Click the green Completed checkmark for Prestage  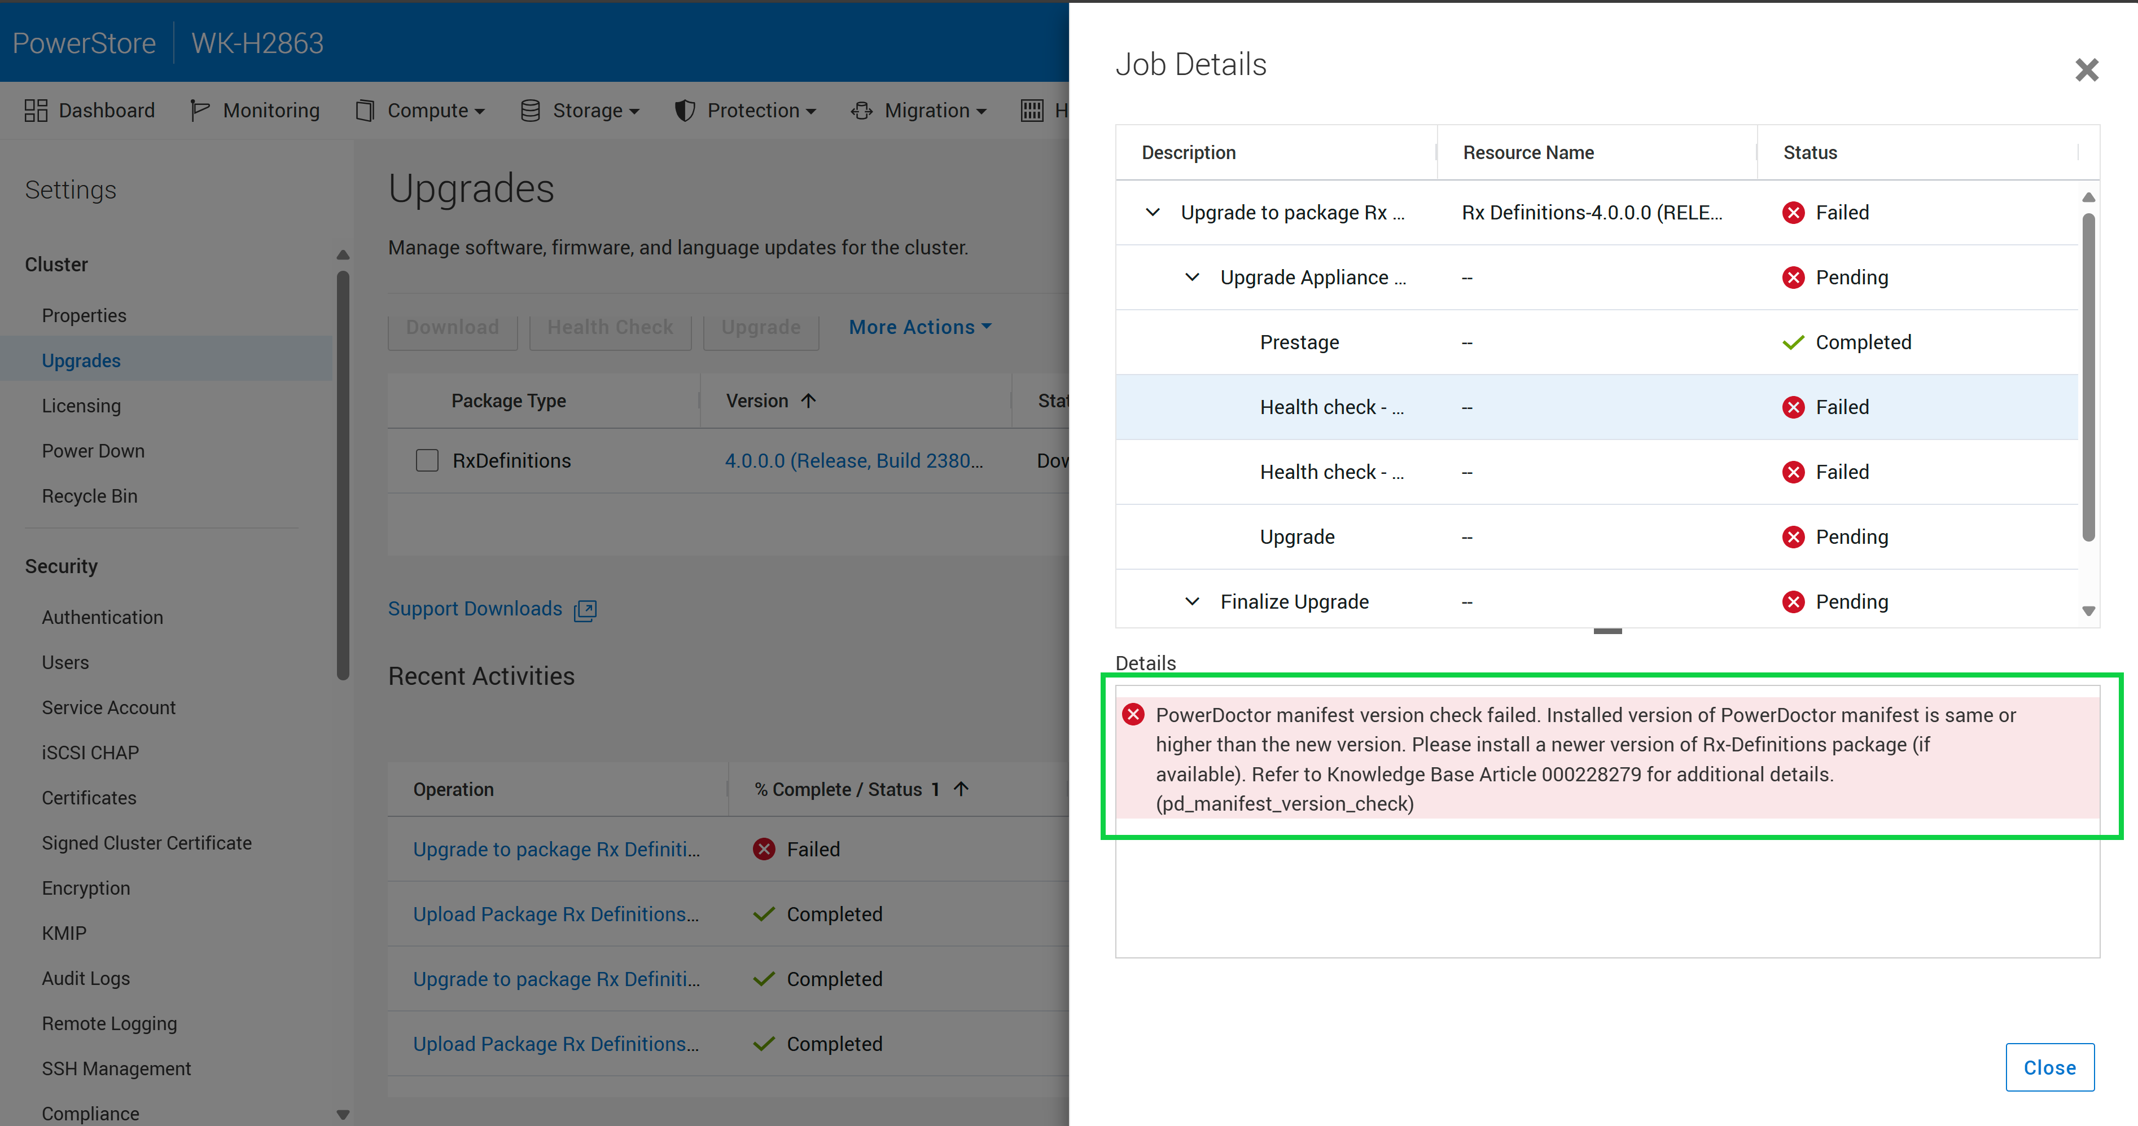(x=1794, y=342)
